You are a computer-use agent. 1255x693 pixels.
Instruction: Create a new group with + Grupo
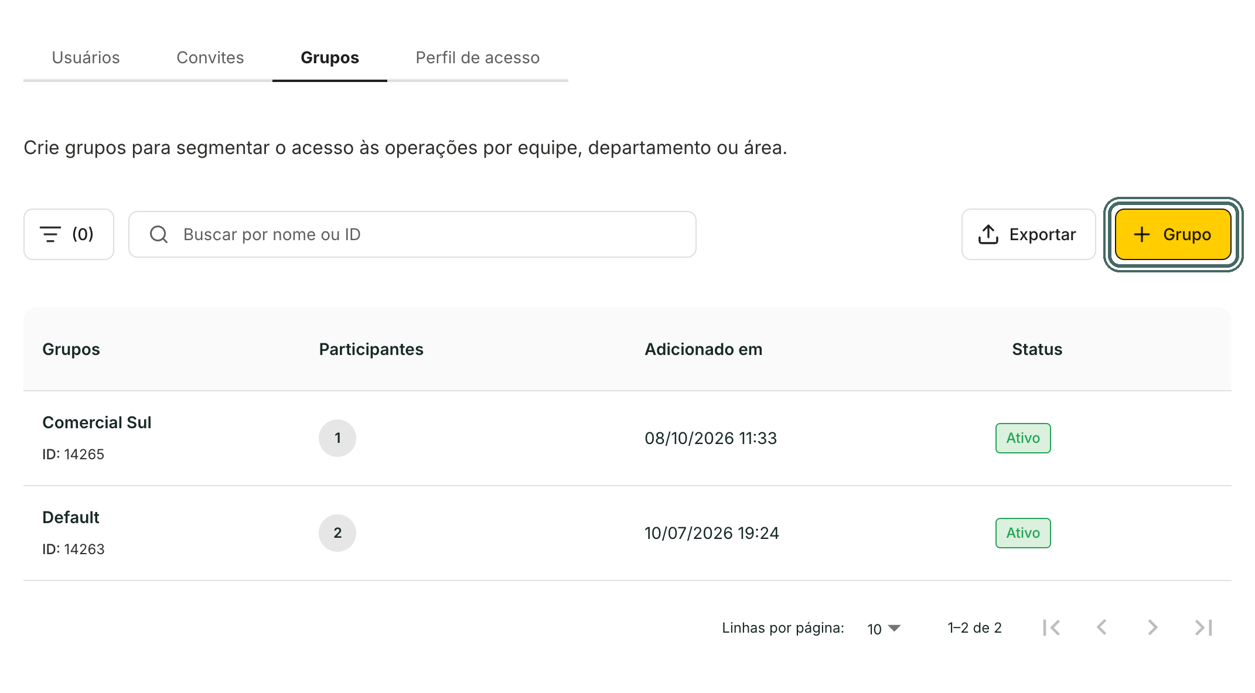point(1173,234)
